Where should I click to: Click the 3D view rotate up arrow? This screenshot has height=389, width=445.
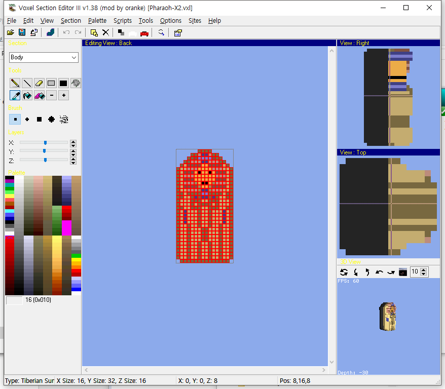[x=367, y=272]
